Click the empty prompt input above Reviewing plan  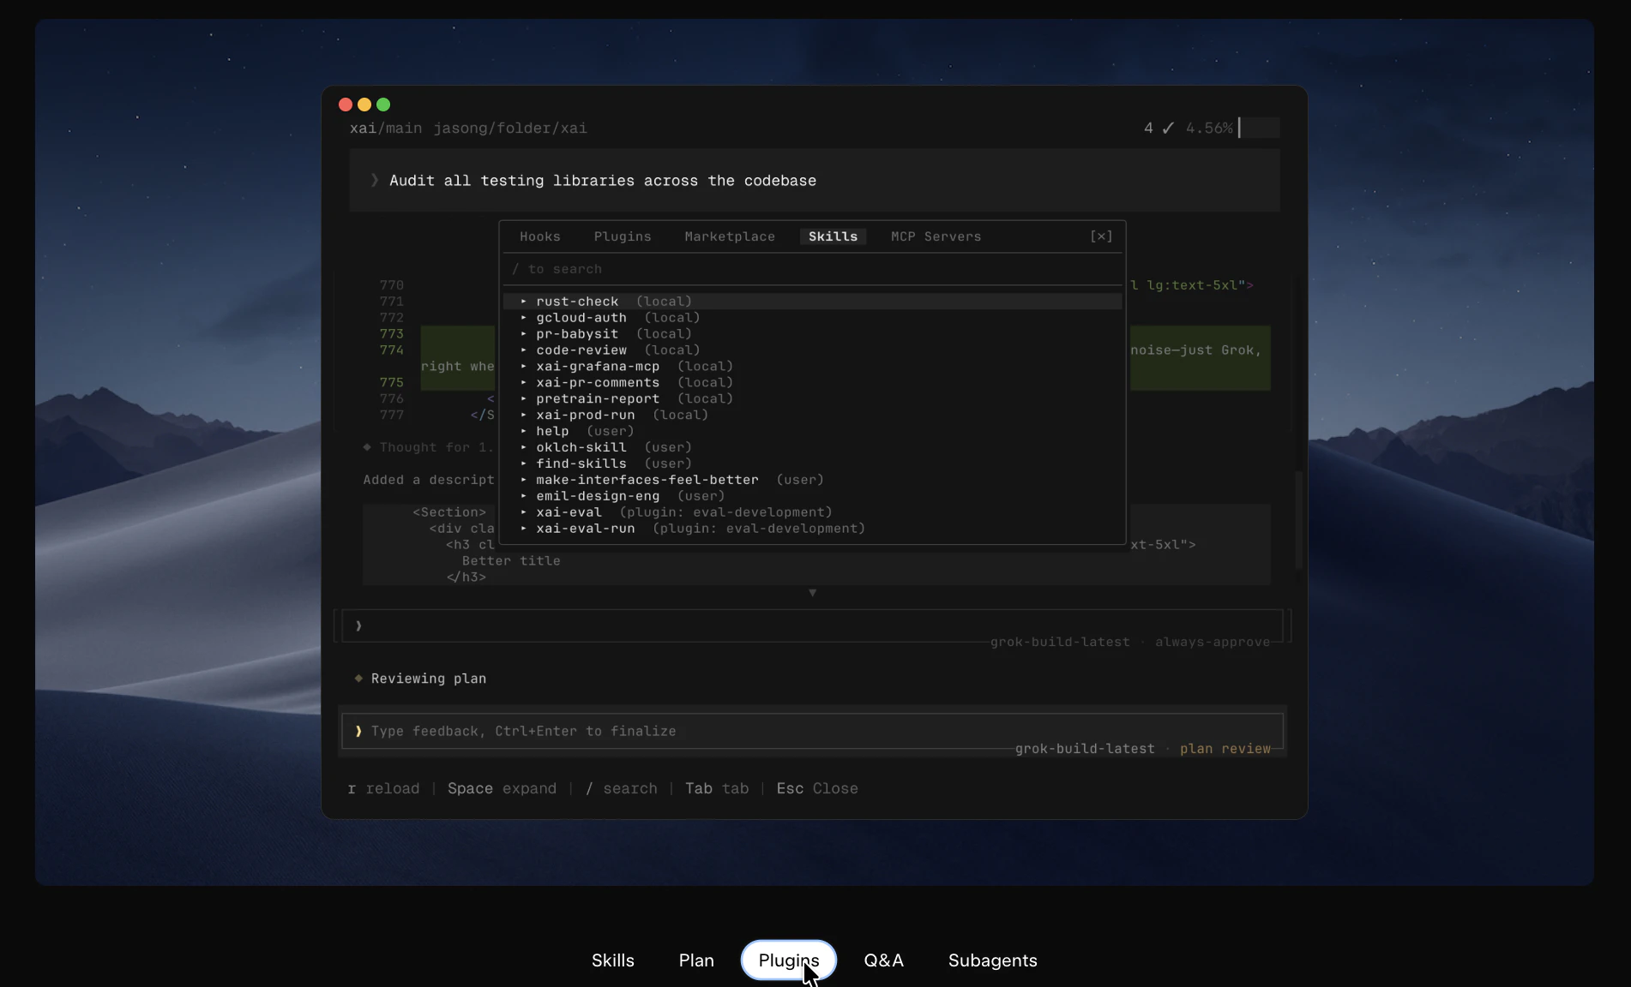[x=812, y=626]
